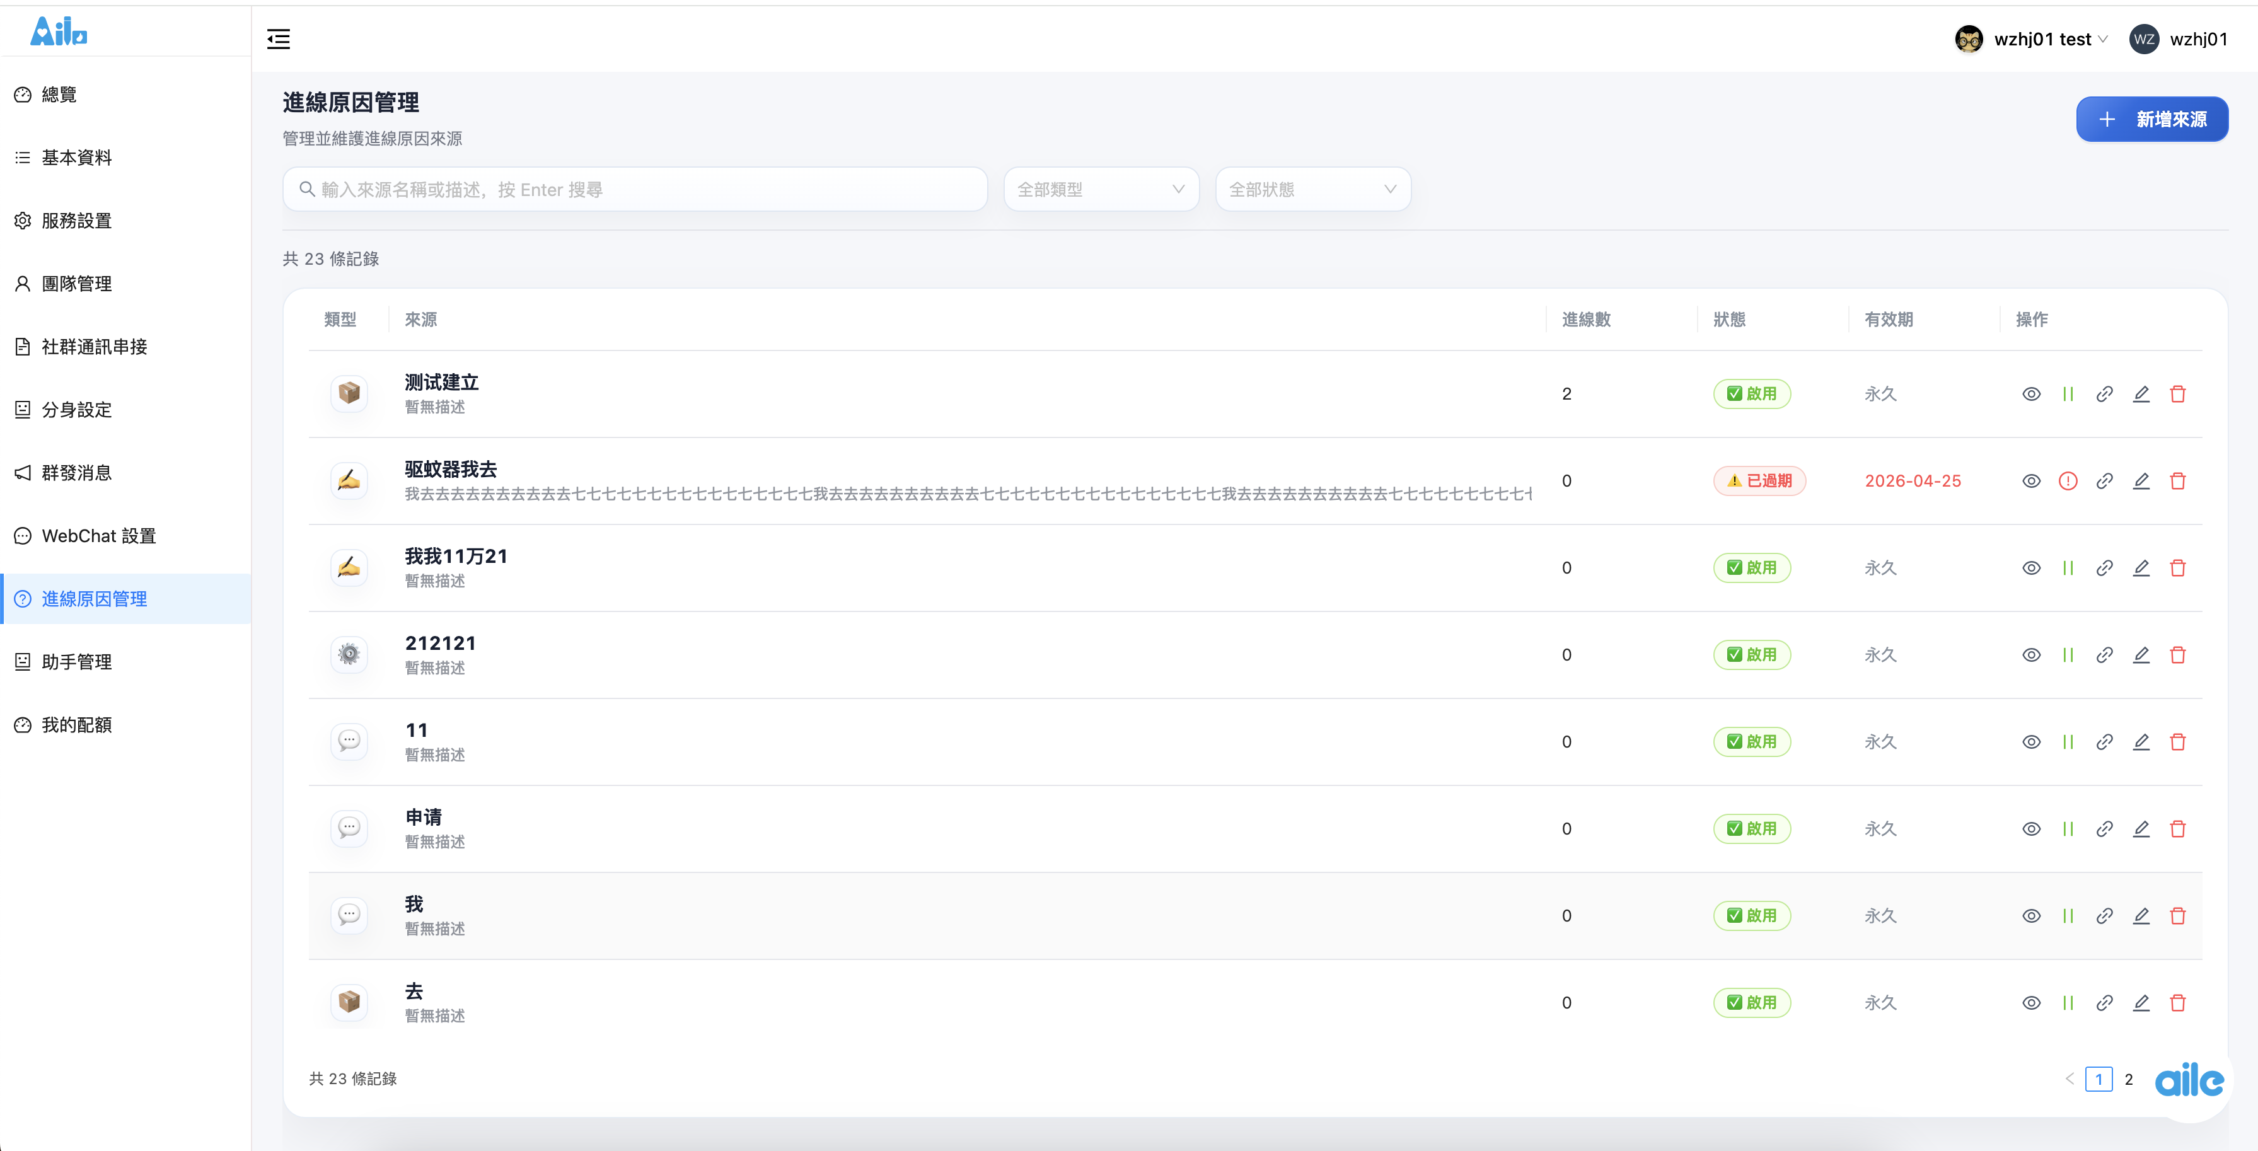Click the 已過期 status badge

click(1759, 480)
